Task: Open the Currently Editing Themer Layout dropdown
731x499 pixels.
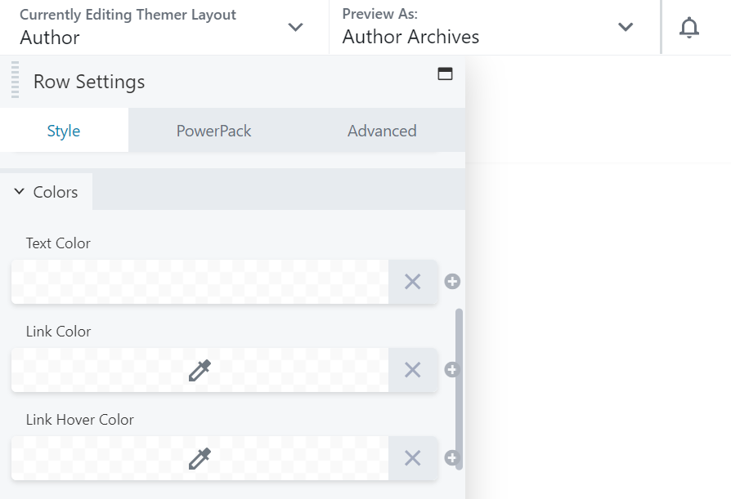Action: pos(295,27)
